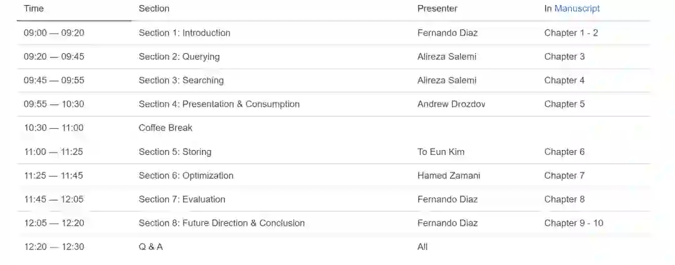The image size is (675, 265).
Task: Click presenter To Eun Kim
Action: click(x=441, y=152)
